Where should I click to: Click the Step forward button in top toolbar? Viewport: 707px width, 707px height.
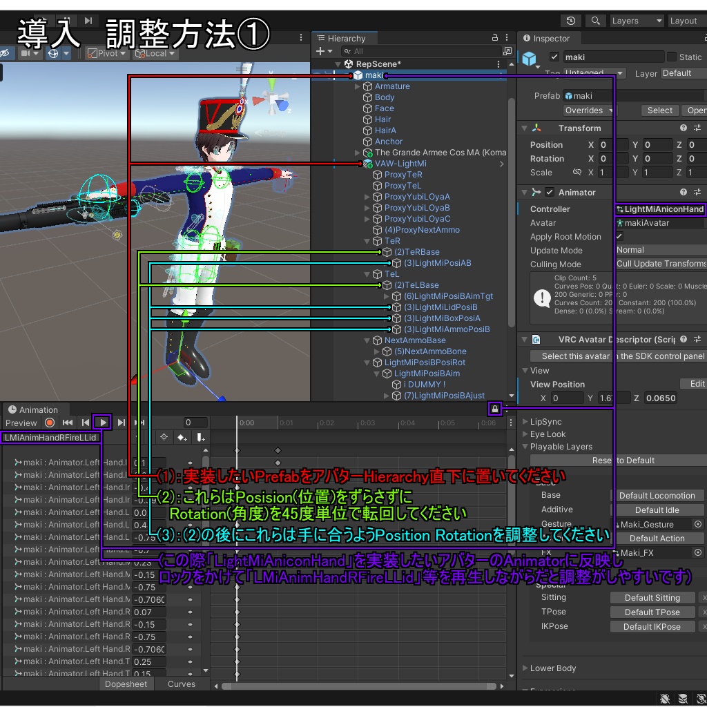[x=88, y=21]
